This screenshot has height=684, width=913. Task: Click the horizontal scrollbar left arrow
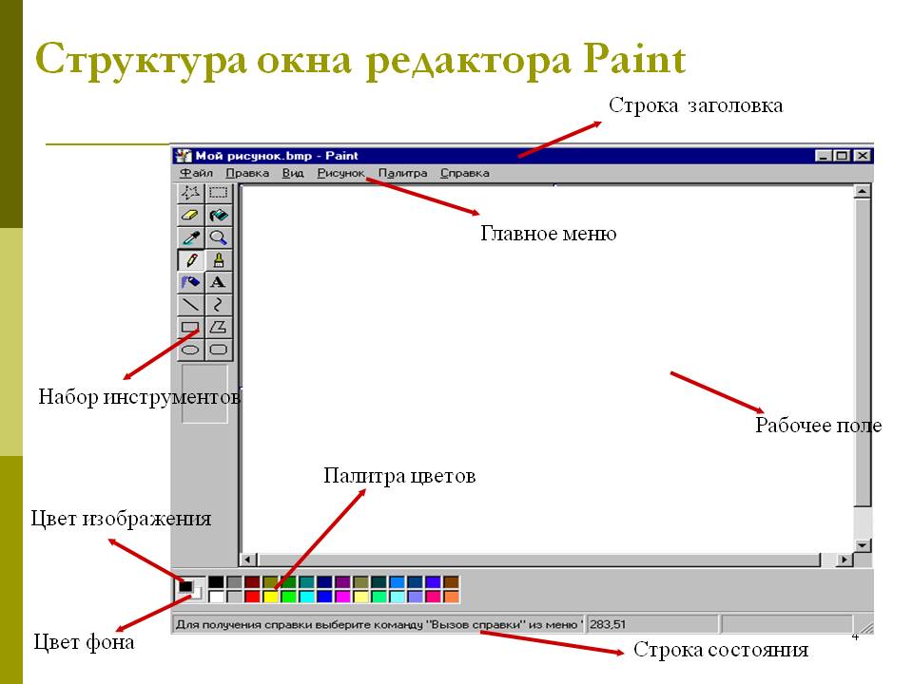coord(248,560)
